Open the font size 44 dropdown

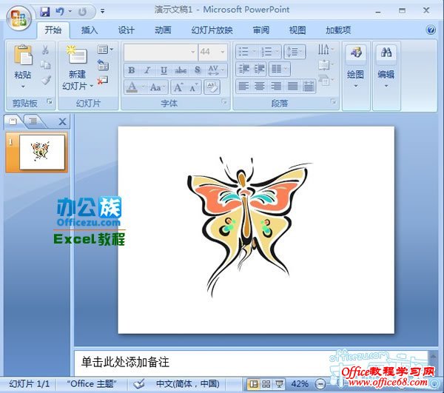click(x=222, y=52)
